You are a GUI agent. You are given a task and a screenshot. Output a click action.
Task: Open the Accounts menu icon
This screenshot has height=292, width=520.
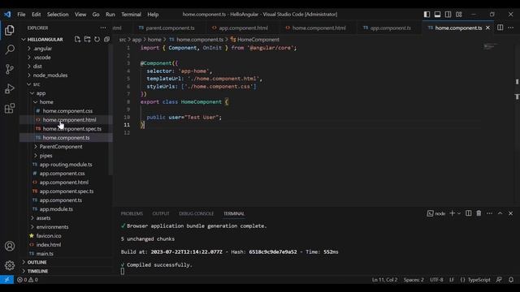(x=10, y=246)
